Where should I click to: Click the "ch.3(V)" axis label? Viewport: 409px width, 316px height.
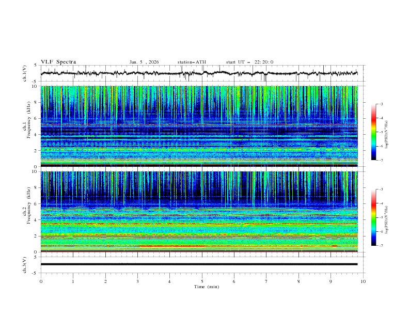(x=25, y=265)
